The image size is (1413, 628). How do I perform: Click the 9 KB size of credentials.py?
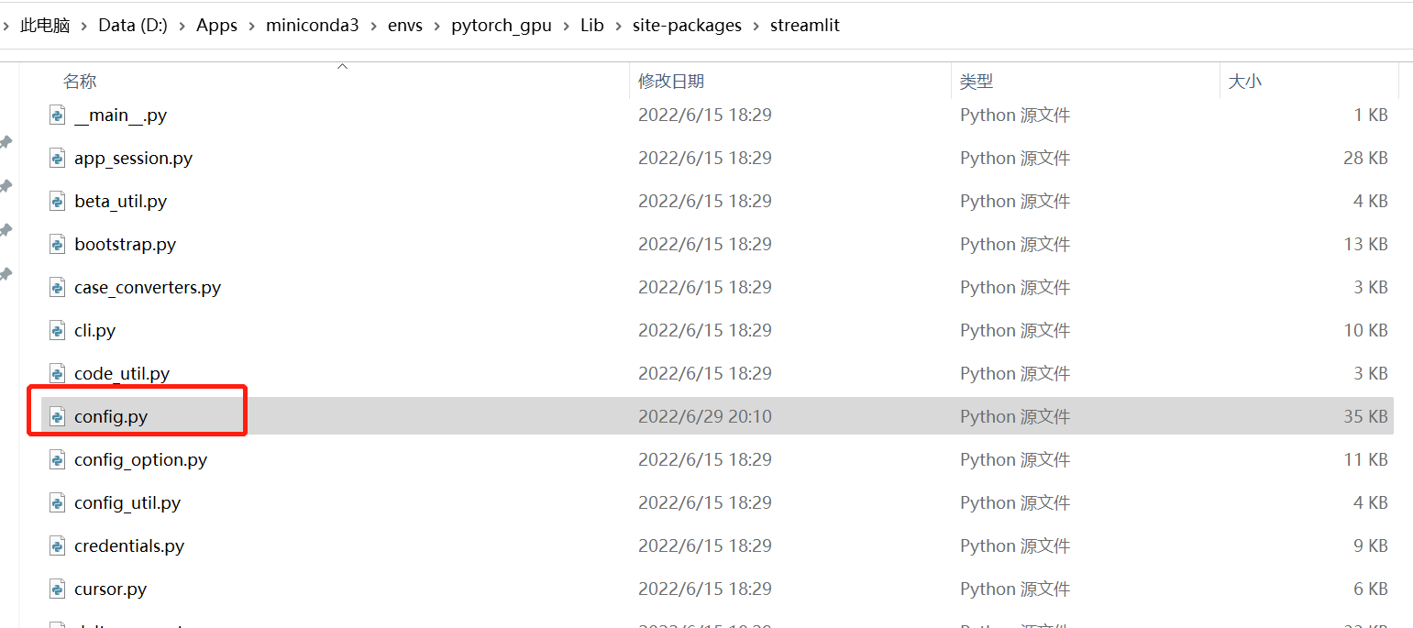pos(1371,546)
